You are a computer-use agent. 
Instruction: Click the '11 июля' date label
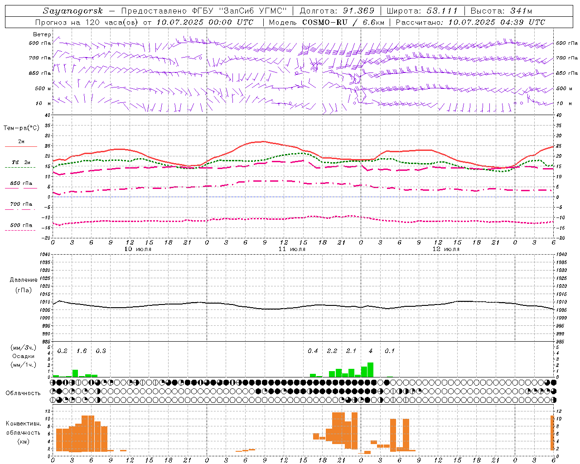[292, 249]
